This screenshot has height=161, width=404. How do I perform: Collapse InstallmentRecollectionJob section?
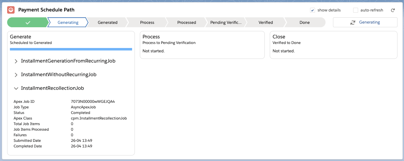click(16, 89)
